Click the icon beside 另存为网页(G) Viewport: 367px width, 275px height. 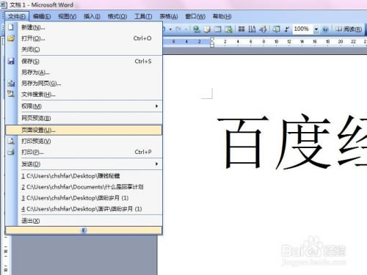pyautogui.click(x=11, y=84)
